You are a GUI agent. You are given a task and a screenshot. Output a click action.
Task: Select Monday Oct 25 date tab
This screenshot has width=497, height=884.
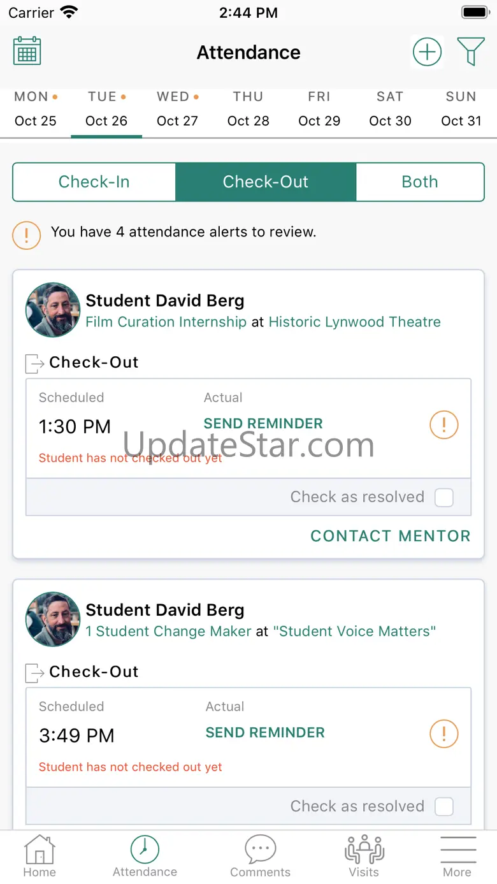[36, 109]
